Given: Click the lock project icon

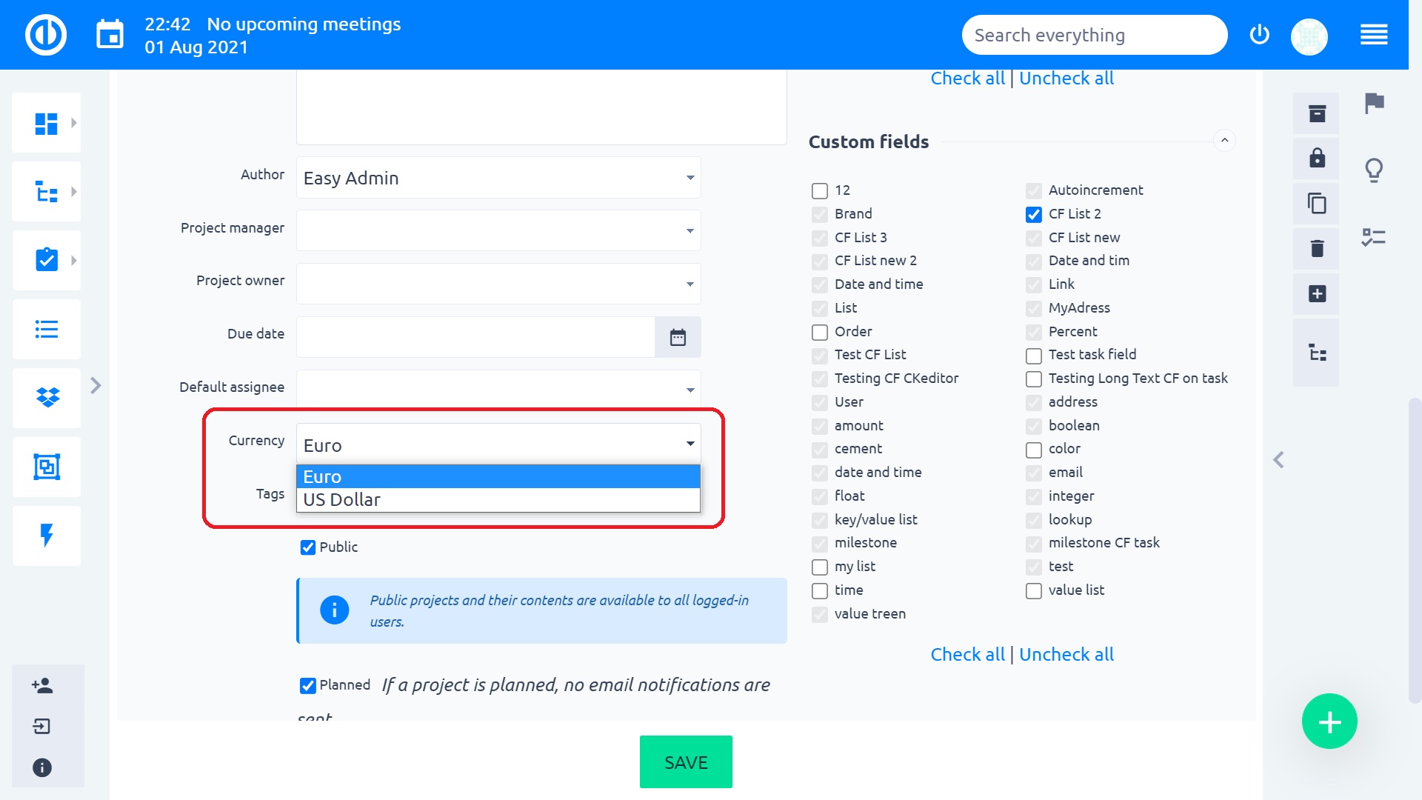Looking at the screenshot, I should pos(1317,158).
